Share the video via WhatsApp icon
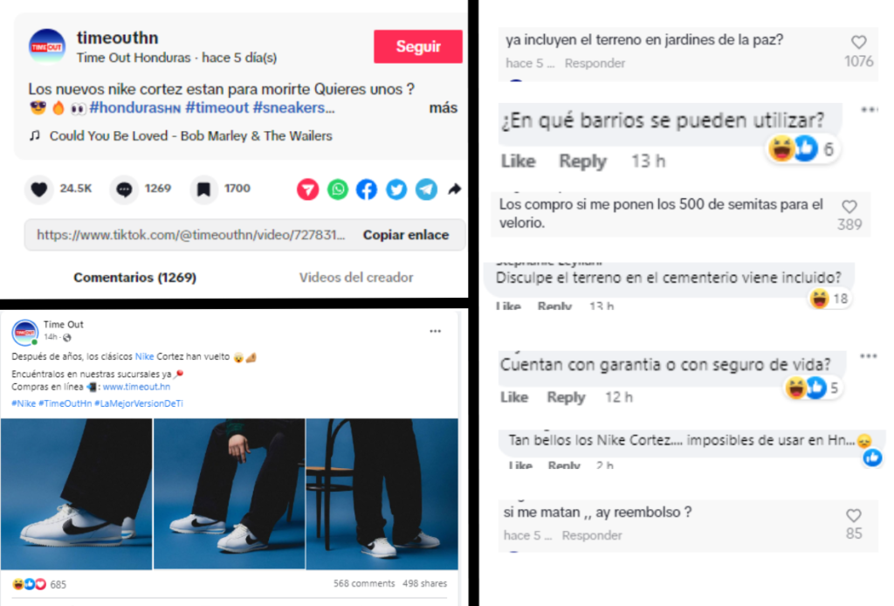The width and height of the screenshot is (894, 606). pos(338,189)
